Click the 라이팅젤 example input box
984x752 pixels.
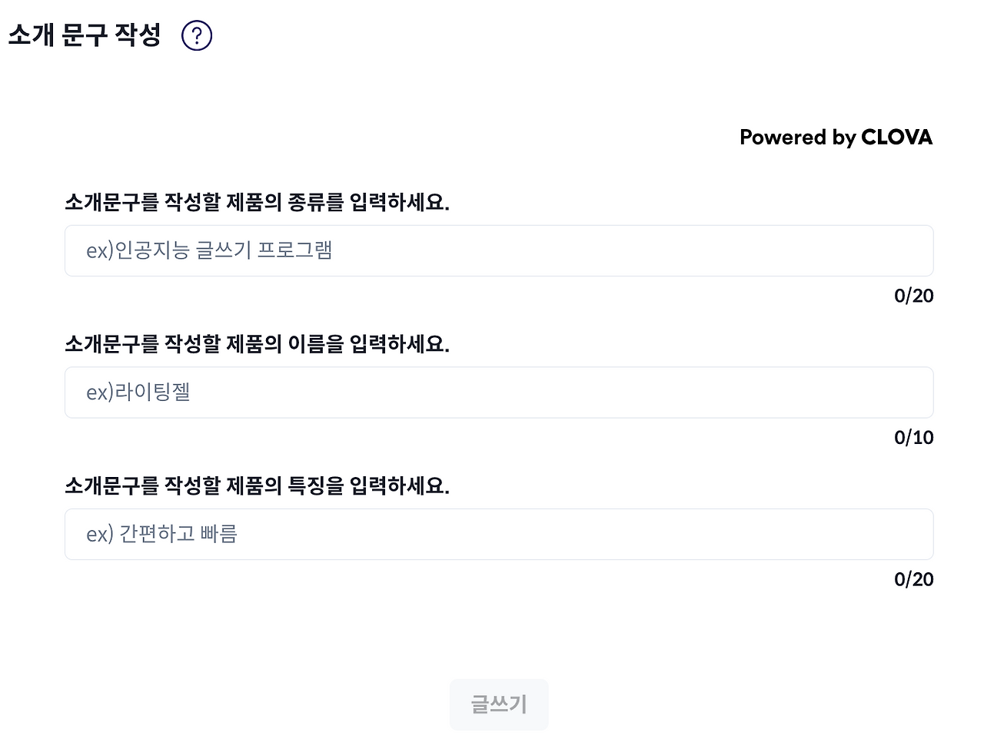tap(499, 392)
